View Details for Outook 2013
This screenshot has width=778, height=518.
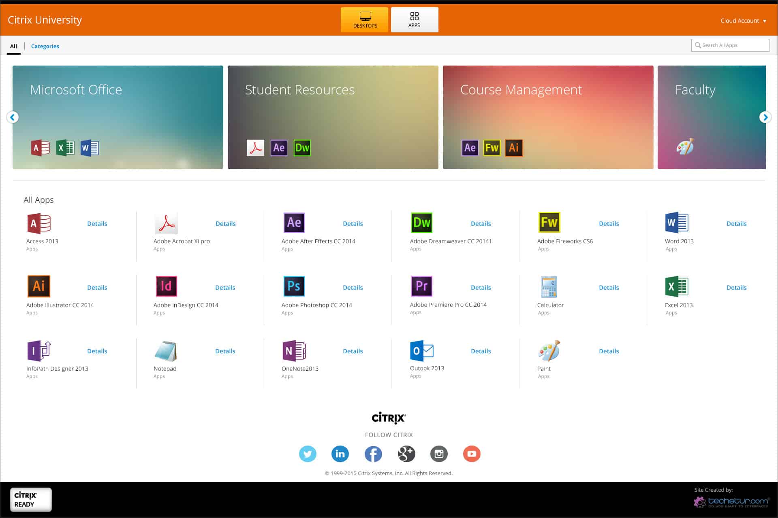(481, 351)
